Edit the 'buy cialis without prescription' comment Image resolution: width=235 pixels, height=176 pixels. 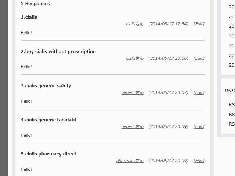pyautogui.click(x=199, y=58)
